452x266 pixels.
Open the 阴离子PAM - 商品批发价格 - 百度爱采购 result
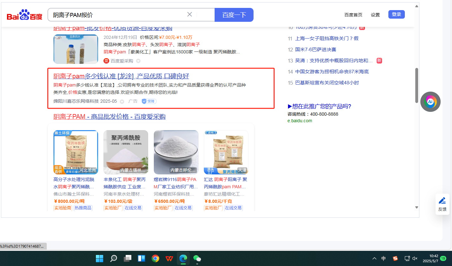110,117
